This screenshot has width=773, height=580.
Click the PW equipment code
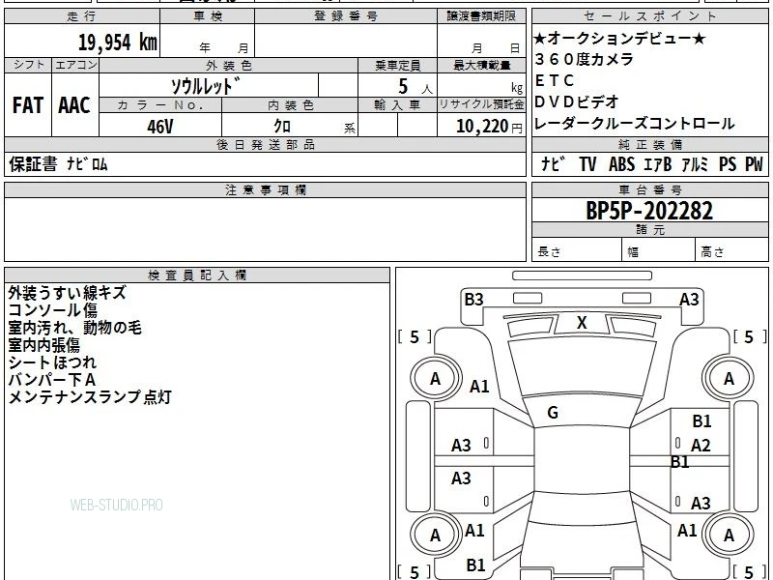point(754,163)
